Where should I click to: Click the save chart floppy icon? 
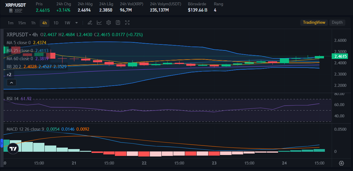click(118, 23)
